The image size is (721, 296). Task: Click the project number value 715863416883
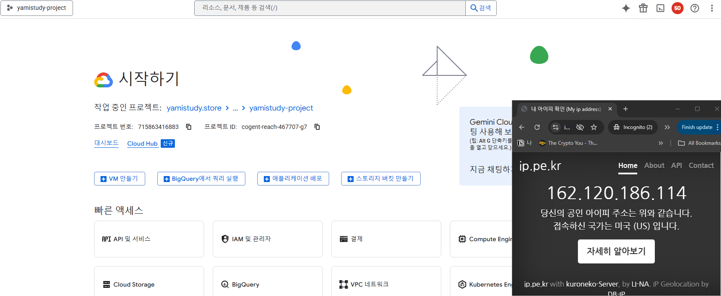point(158,127)
